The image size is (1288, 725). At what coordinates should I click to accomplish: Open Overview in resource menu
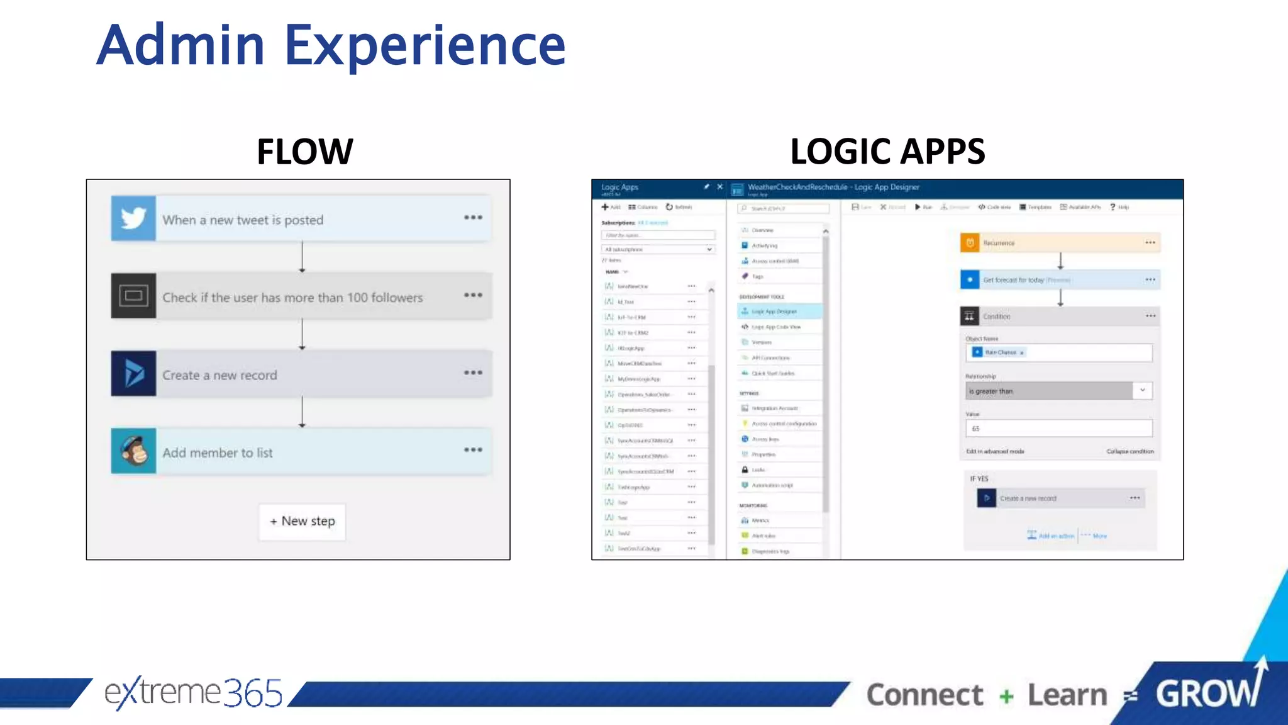[780, 230]
